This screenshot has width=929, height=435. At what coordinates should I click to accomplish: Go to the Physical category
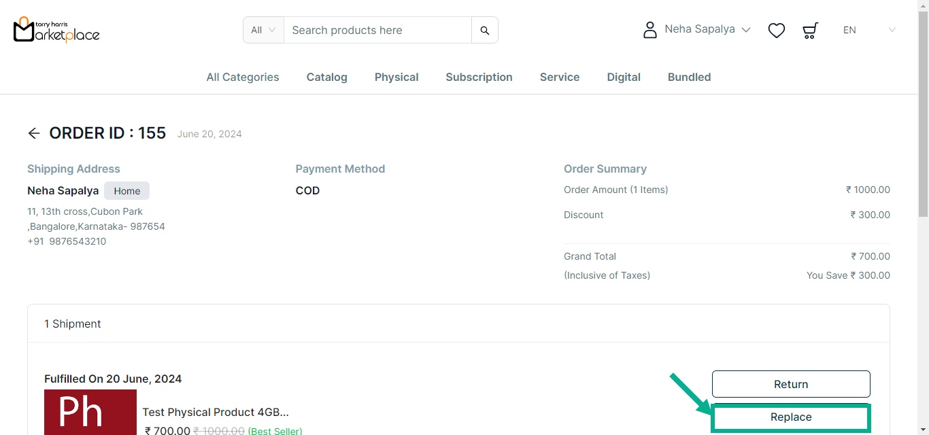pyautogui.click(x=396, y=77)
